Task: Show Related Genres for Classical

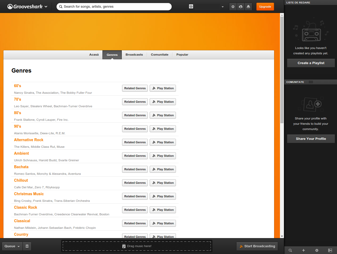Action: coord(135,223)
